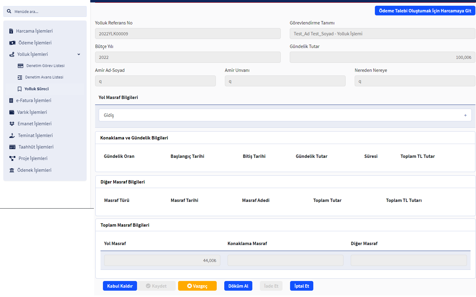Click the Teminat İşlemleri hand icon
Screen dimensions: 476x297
12,136
